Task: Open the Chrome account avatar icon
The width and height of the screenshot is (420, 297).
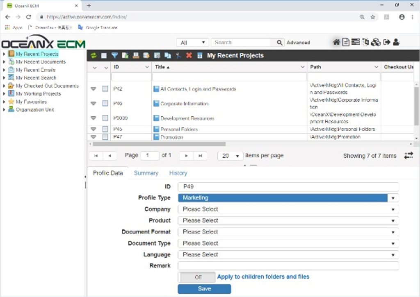Action: pos(402,17)
